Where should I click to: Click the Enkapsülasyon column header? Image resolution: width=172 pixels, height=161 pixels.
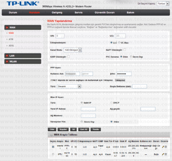coord(85,141)
